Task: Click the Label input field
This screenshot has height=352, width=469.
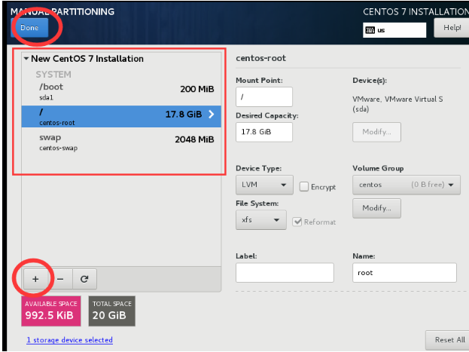Action: tap(285, 273)
